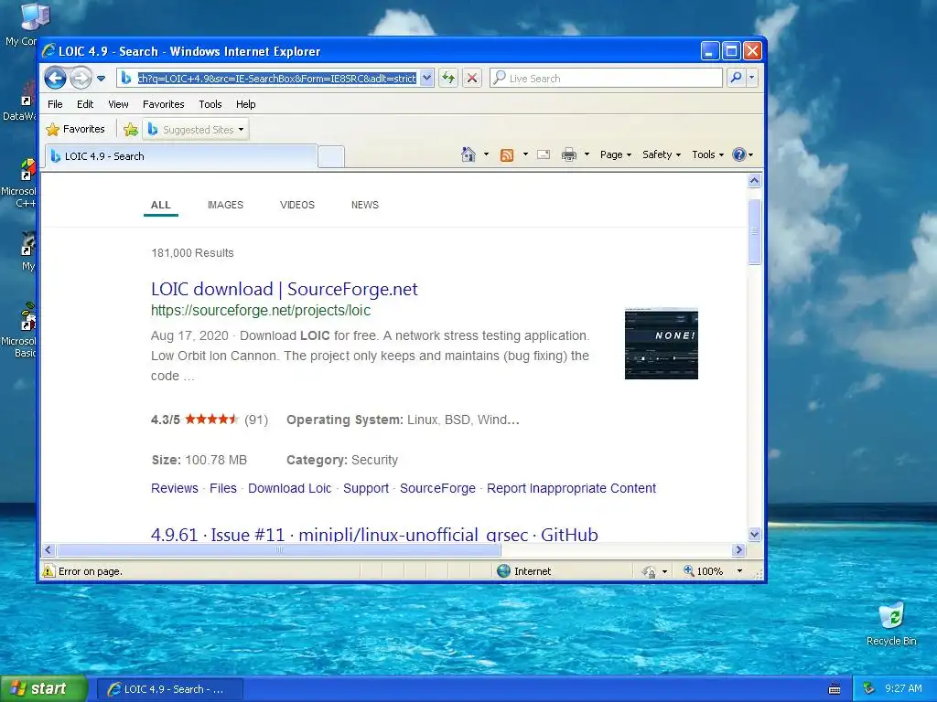Open the 4.9.61 Issue #11 GitHub result
The image size is (937, 702).
tap(374, 534)
